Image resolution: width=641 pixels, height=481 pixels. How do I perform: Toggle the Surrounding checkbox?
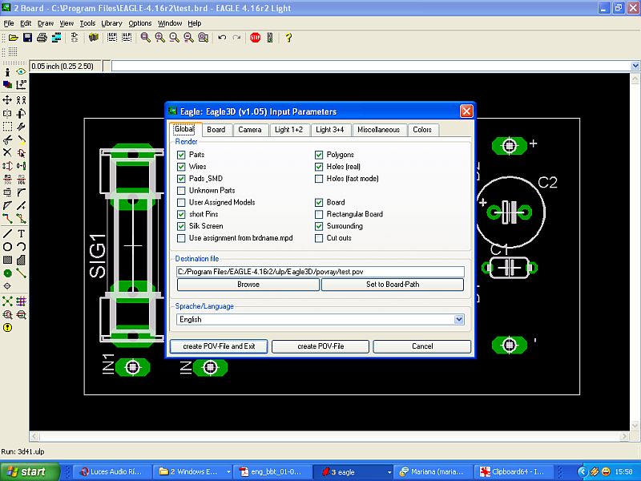319,226
